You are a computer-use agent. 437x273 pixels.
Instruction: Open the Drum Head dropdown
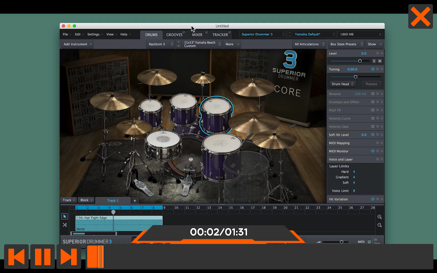coord(343,84)
